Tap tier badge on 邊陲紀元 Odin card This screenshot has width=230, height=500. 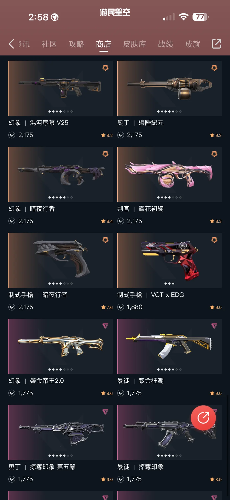click(x=214, y=68)
